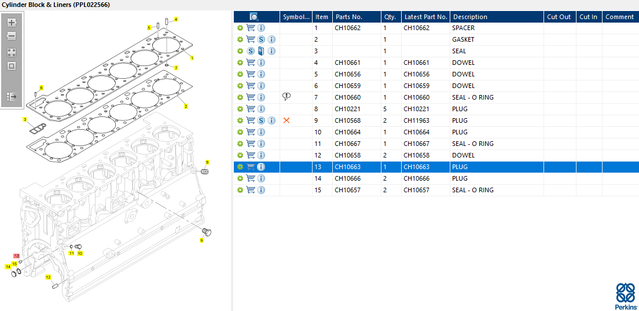
Task: Click highlighted callout 13 on the diagram
Action: (x=16, y=256)
